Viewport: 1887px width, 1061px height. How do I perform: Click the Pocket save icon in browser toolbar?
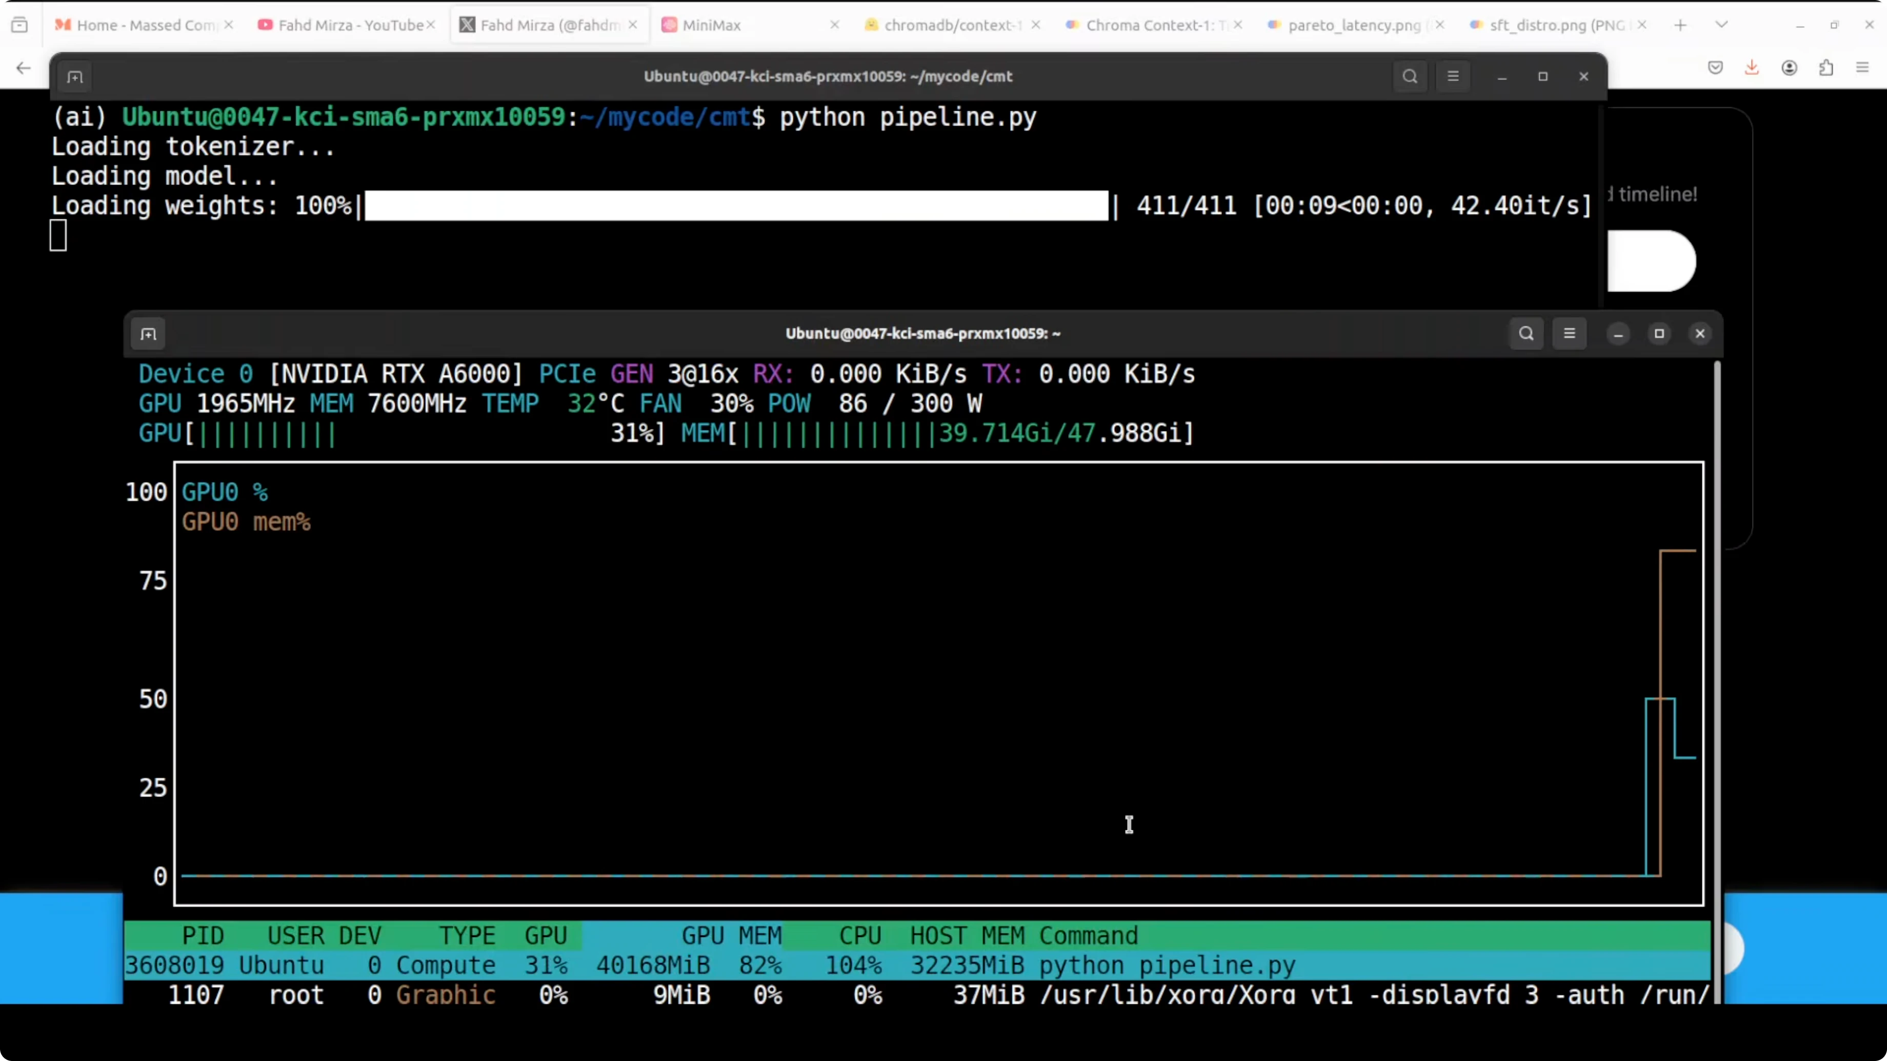(x=1715, y=68)
